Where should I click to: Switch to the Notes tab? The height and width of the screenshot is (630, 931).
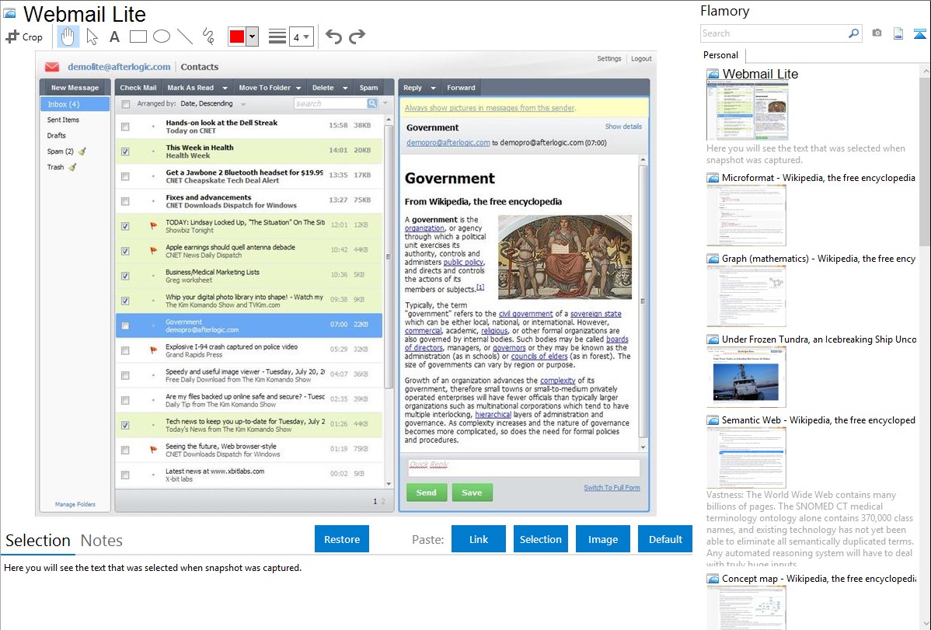102,541
